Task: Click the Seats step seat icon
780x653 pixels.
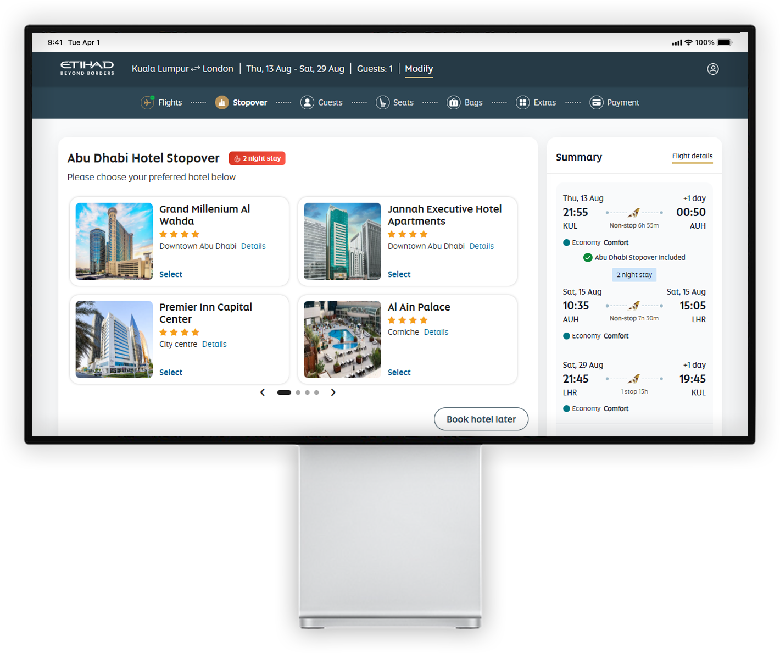Action: pos(382,102)
